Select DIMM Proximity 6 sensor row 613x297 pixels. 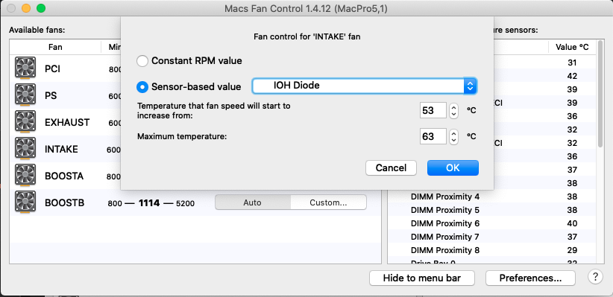[491, 223]
